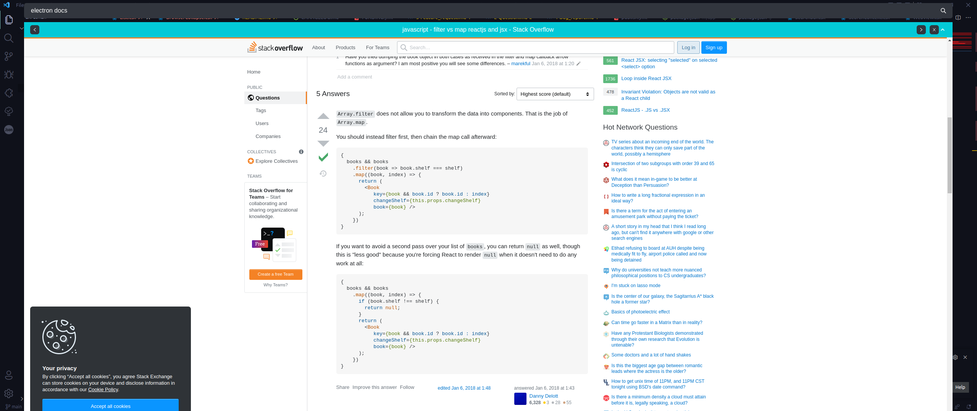Open Invariant Violation related question link
977x411 pixels.
pyautogui.click(x=668, y=95)
